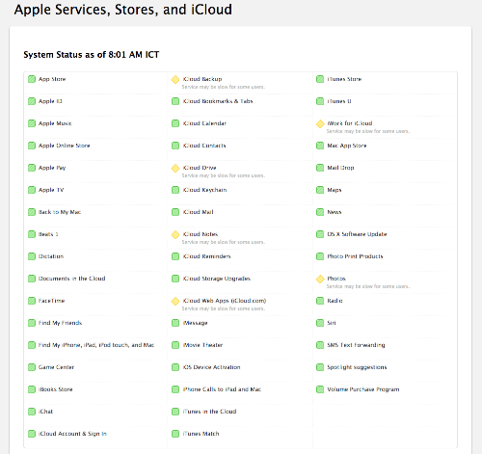The image size is (482, 454).
Task: Click the Find My Friends label
Action: [60, 323]
